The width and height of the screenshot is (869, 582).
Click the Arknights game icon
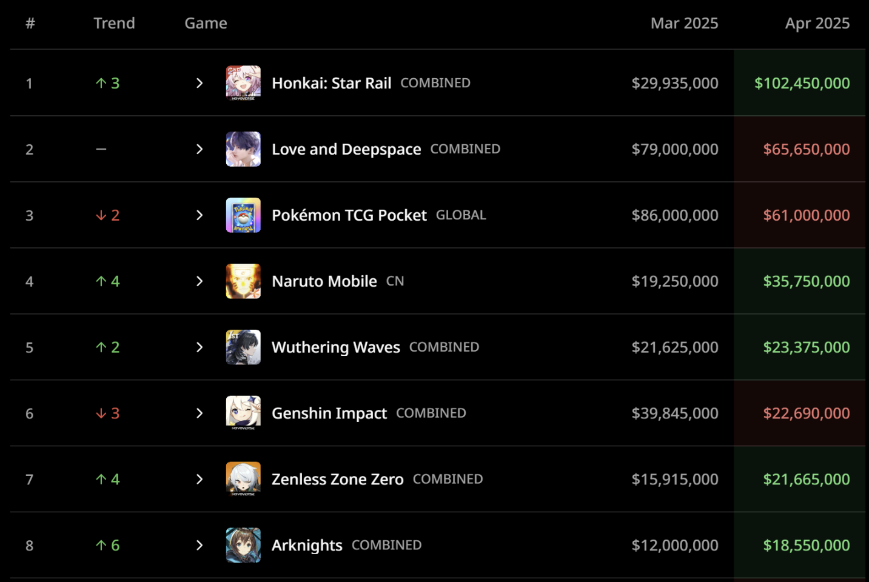coord(243,546)
